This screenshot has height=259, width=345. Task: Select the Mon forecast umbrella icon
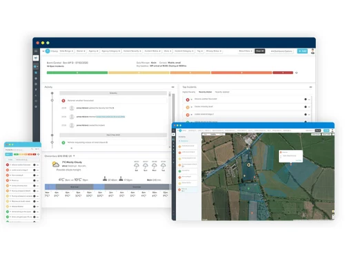coord(155,166)
